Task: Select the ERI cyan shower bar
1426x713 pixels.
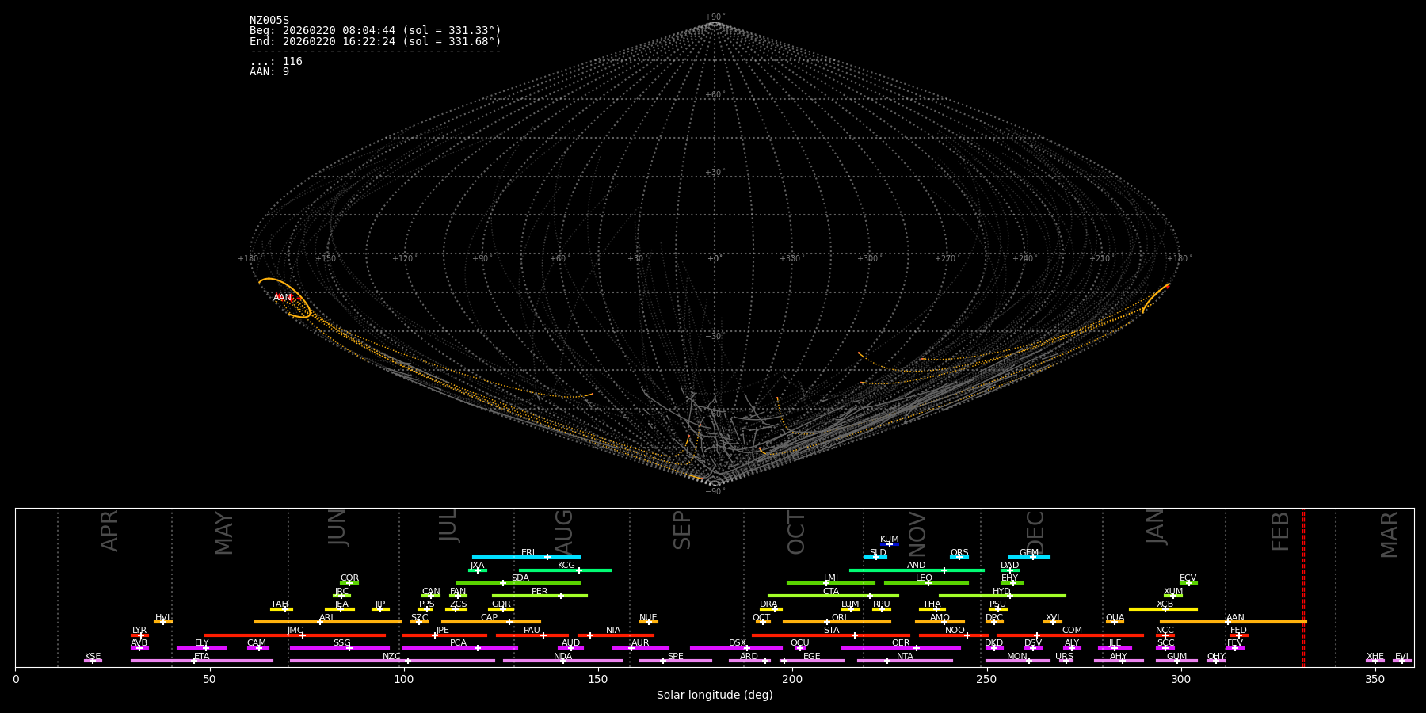Action: point(526,557)
